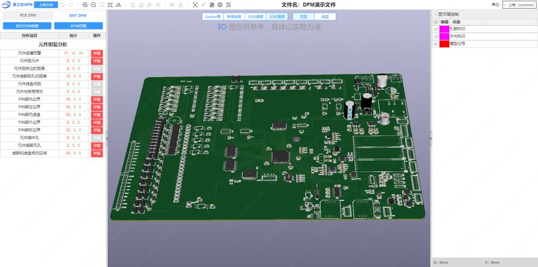This screenshot has height=267, width=538.
Task: Collapse the left panel using edge arrow
Action: click(106, 139)
